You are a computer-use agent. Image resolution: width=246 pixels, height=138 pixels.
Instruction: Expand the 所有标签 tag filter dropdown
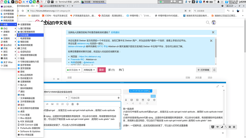pyautogui.click(x=89, y=70)
